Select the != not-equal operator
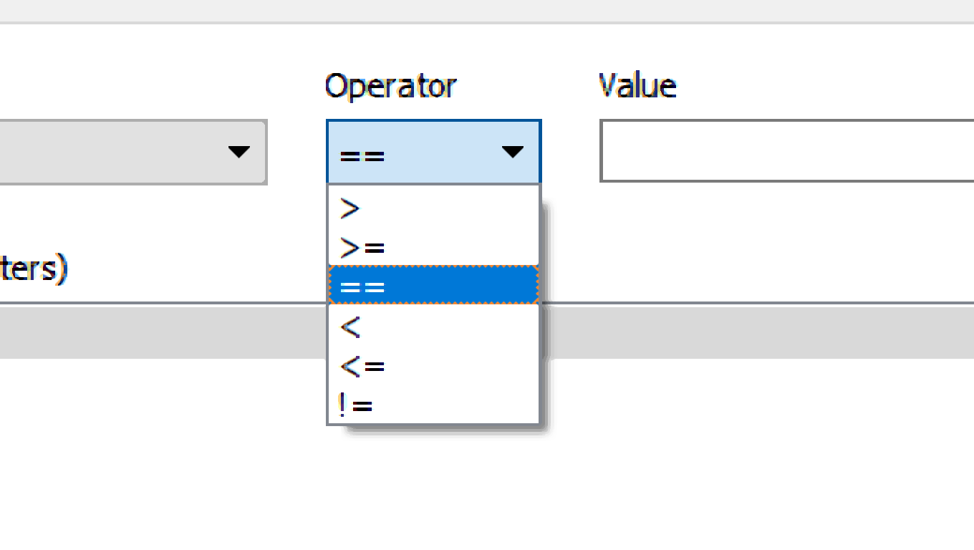The image size is (974, 550). [433, 406]
